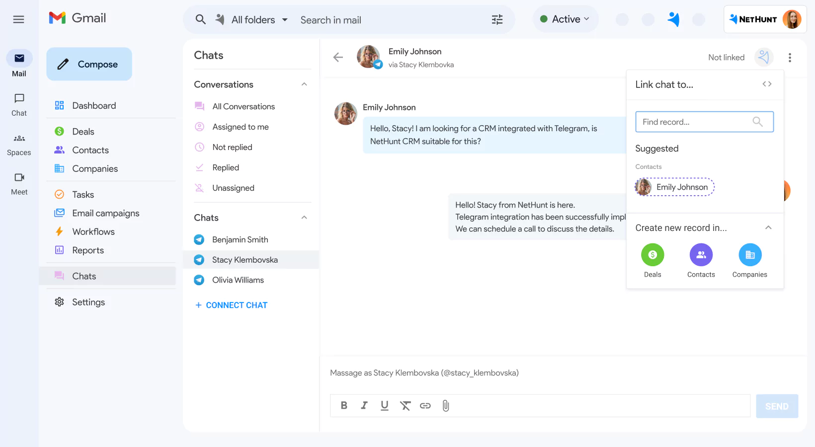815x447 pixels.
Task: Open the Companies section in sidebar
Action: (94, 168)
